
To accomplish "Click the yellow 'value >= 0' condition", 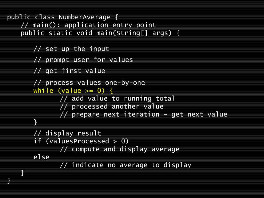I will coord(81,91).
